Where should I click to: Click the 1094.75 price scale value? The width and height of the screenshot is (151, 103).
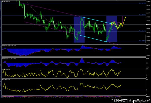(148, 13)
